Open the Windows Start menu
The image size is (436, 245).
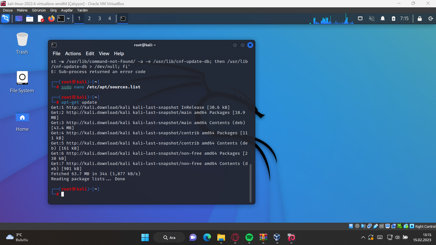[x=145, y=237]
